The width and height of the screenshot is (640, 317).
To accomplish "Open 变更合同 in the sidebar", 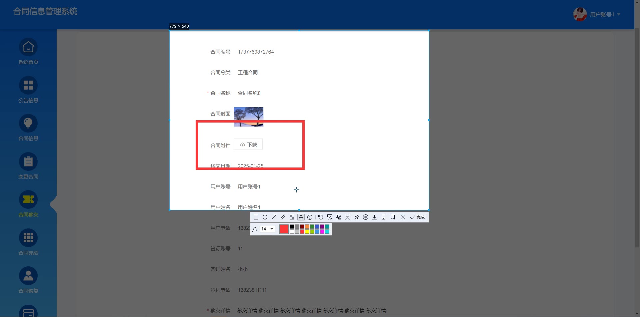I will [28, 166].
